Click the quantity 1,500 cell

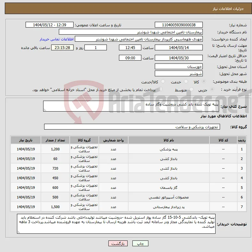click(x=55, y=207)
